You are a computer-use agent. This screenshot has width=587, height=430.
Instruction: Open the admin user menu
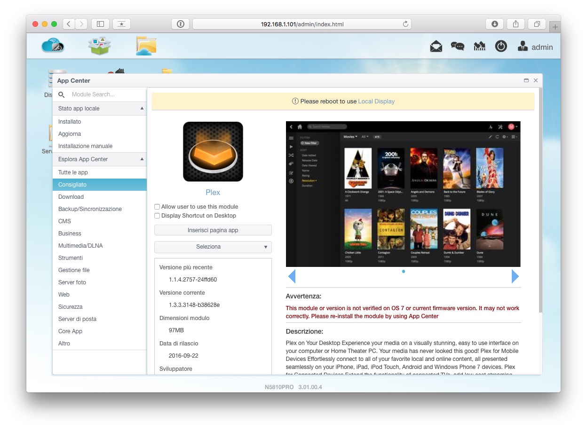click(x=535, y=47)
